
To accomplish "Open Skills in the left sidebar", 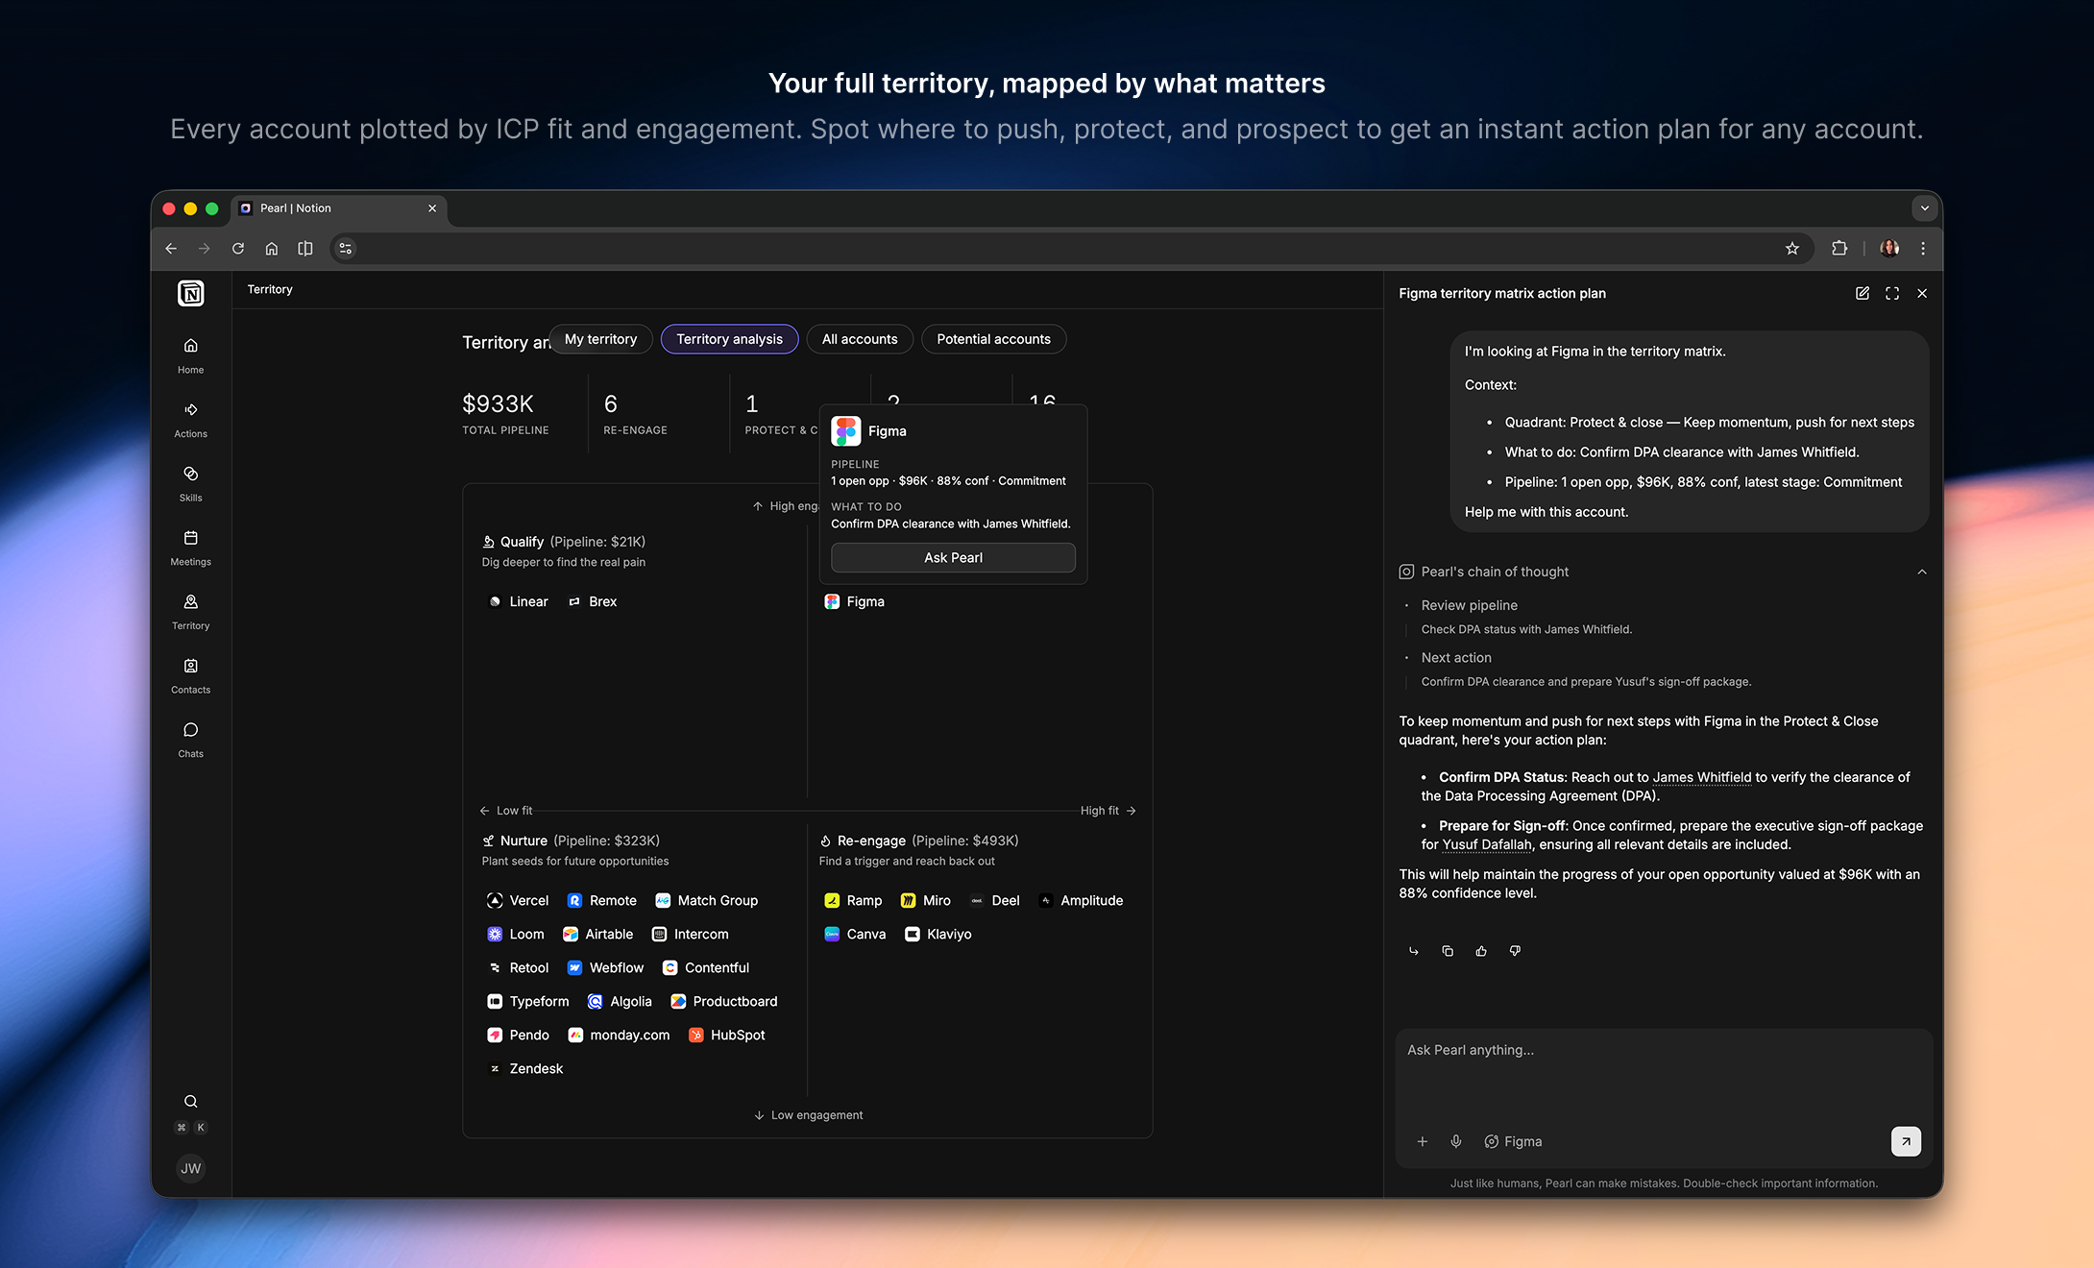I will click(190, 483).
